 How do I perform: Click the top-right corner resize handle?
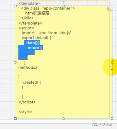112,6
